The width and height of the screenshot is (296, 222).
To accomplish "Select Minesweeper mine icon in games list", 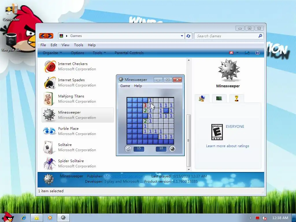I will pyautogui.click(x=49, y=115).
